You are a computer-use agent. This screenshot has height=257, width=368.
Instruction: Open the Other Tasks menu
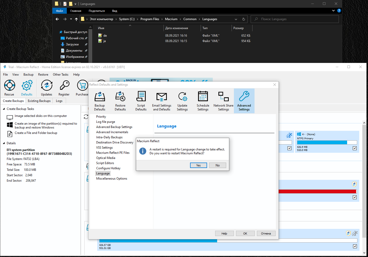coord(61,75)
